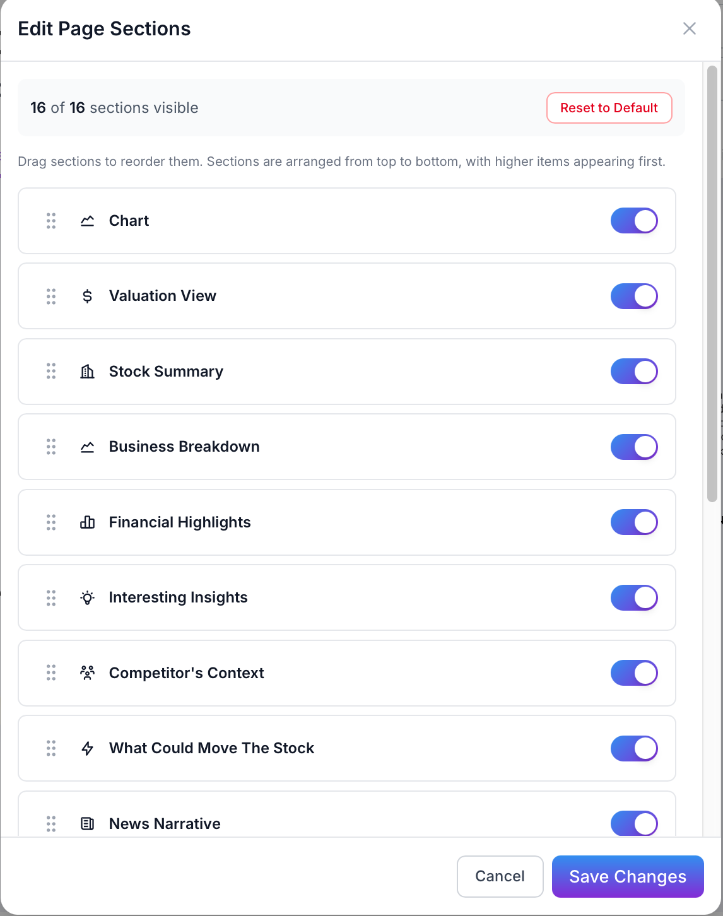This screenshot has width=723, height=916.
Task: Close the Edit Page Sections dialog
Action: click(x=689, y=28)
